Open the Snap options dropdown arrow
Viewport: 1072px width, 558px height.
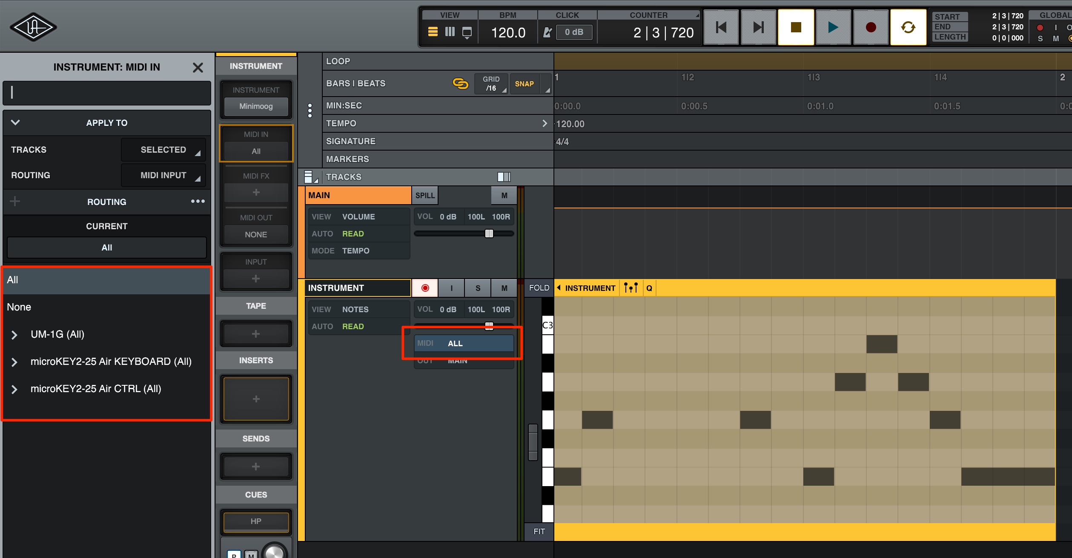click(x=546, y=84)
